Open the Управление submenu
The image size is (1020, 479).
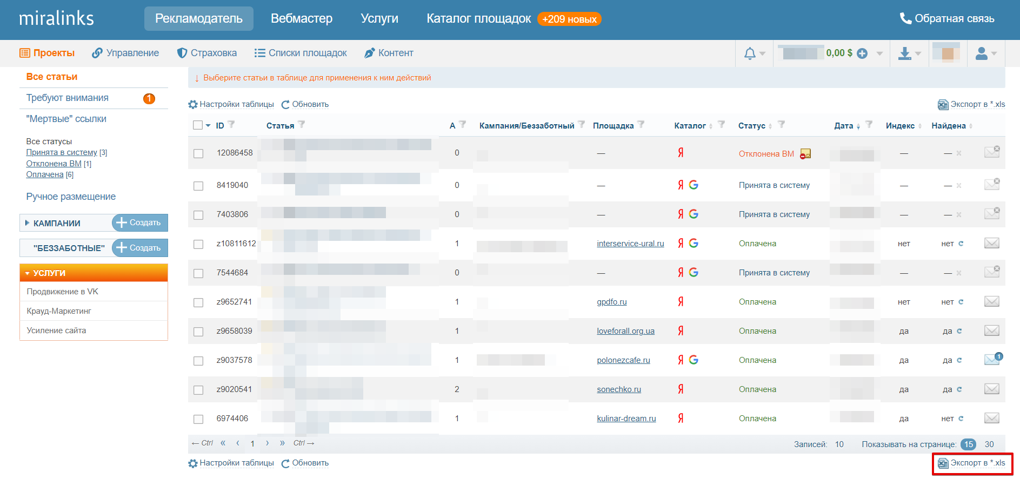[x=125, y=53]
